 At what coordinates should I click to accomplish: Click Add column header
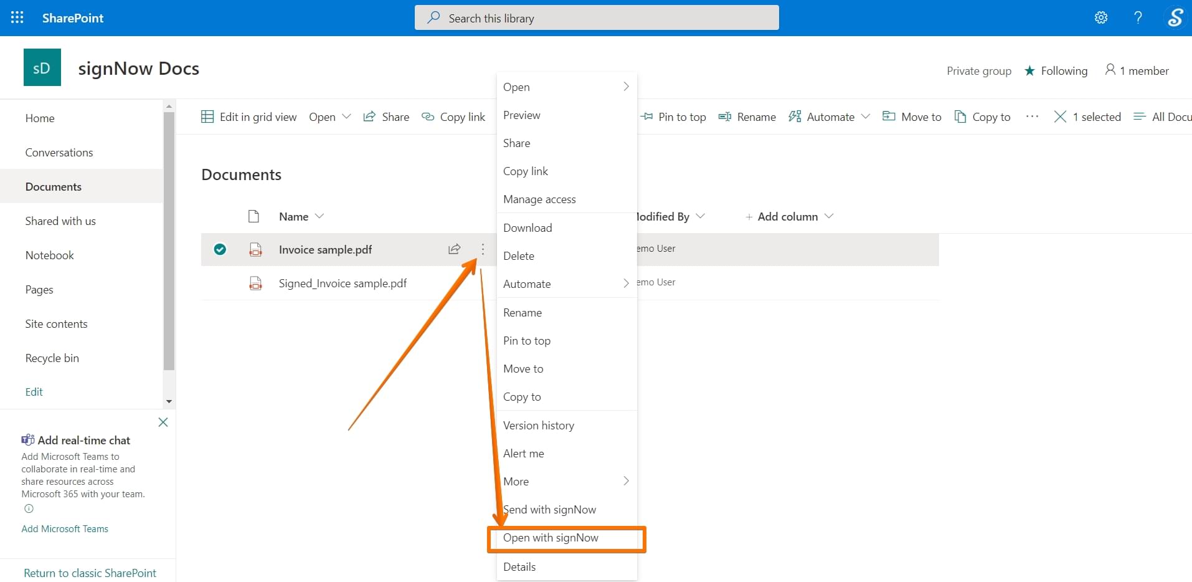pyautogui.click(x=789, y=216)
